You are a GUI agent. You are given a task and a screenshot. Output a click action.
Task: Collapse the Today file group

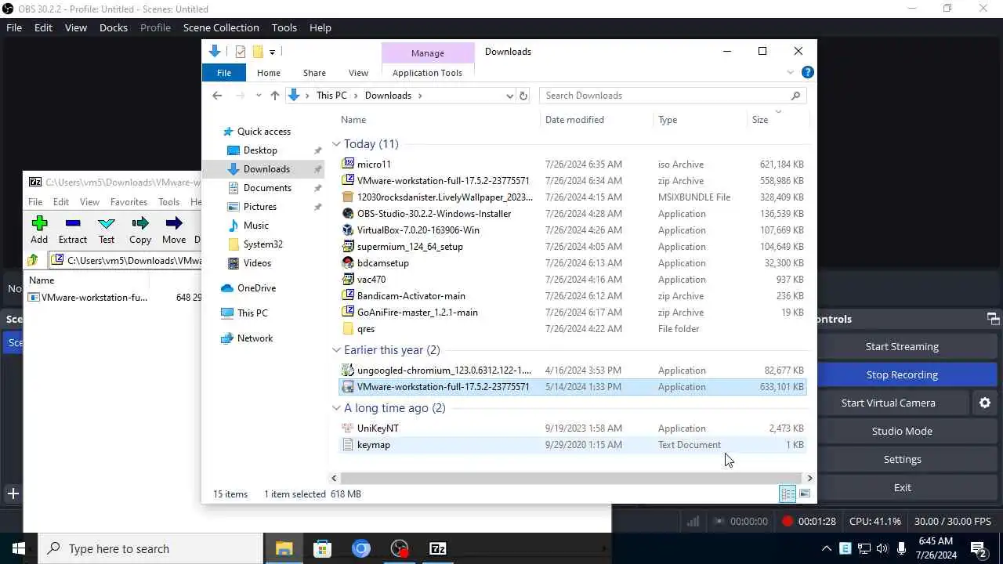coord(336,144)
